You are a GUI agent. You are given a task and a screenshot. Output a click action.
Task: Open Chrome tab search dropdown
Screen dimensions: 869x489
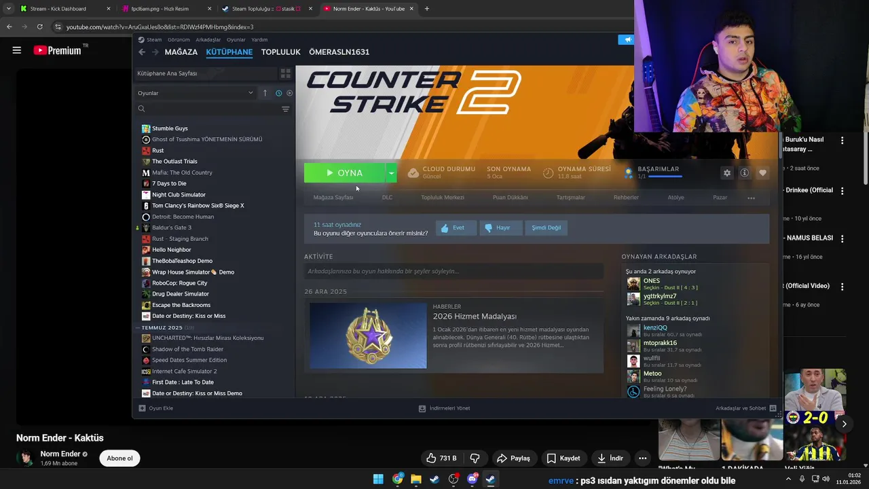coord(9,9)
